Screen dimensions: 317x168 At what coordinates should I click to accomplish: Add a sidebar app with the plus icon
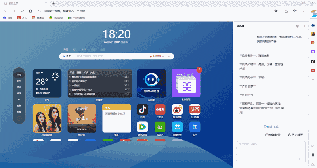click(313, 79)
